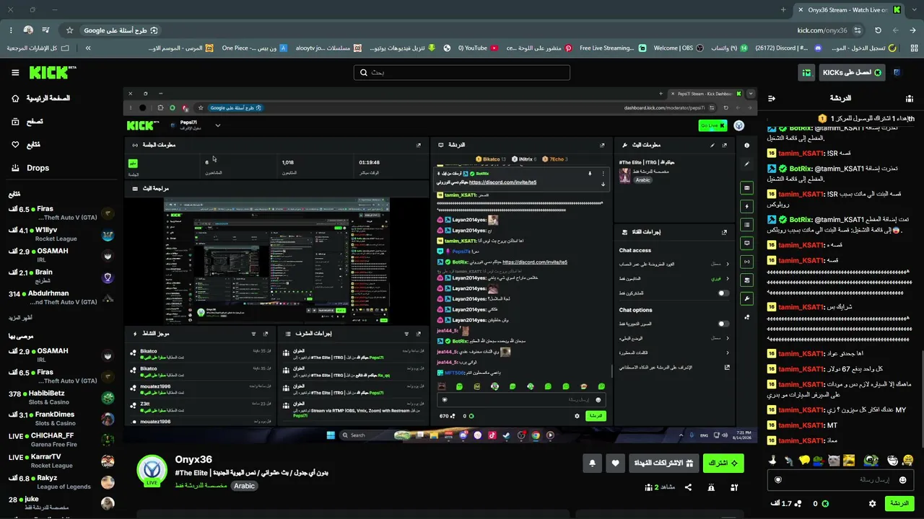Share the Onyx36 stream
This screenshot has width=924, height=519.
(688, 487)
